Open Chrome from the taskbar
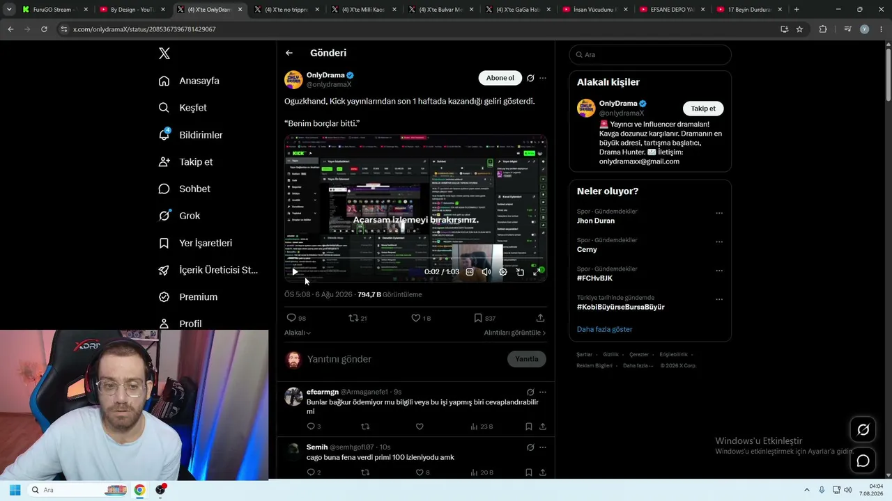 (139, 490)
